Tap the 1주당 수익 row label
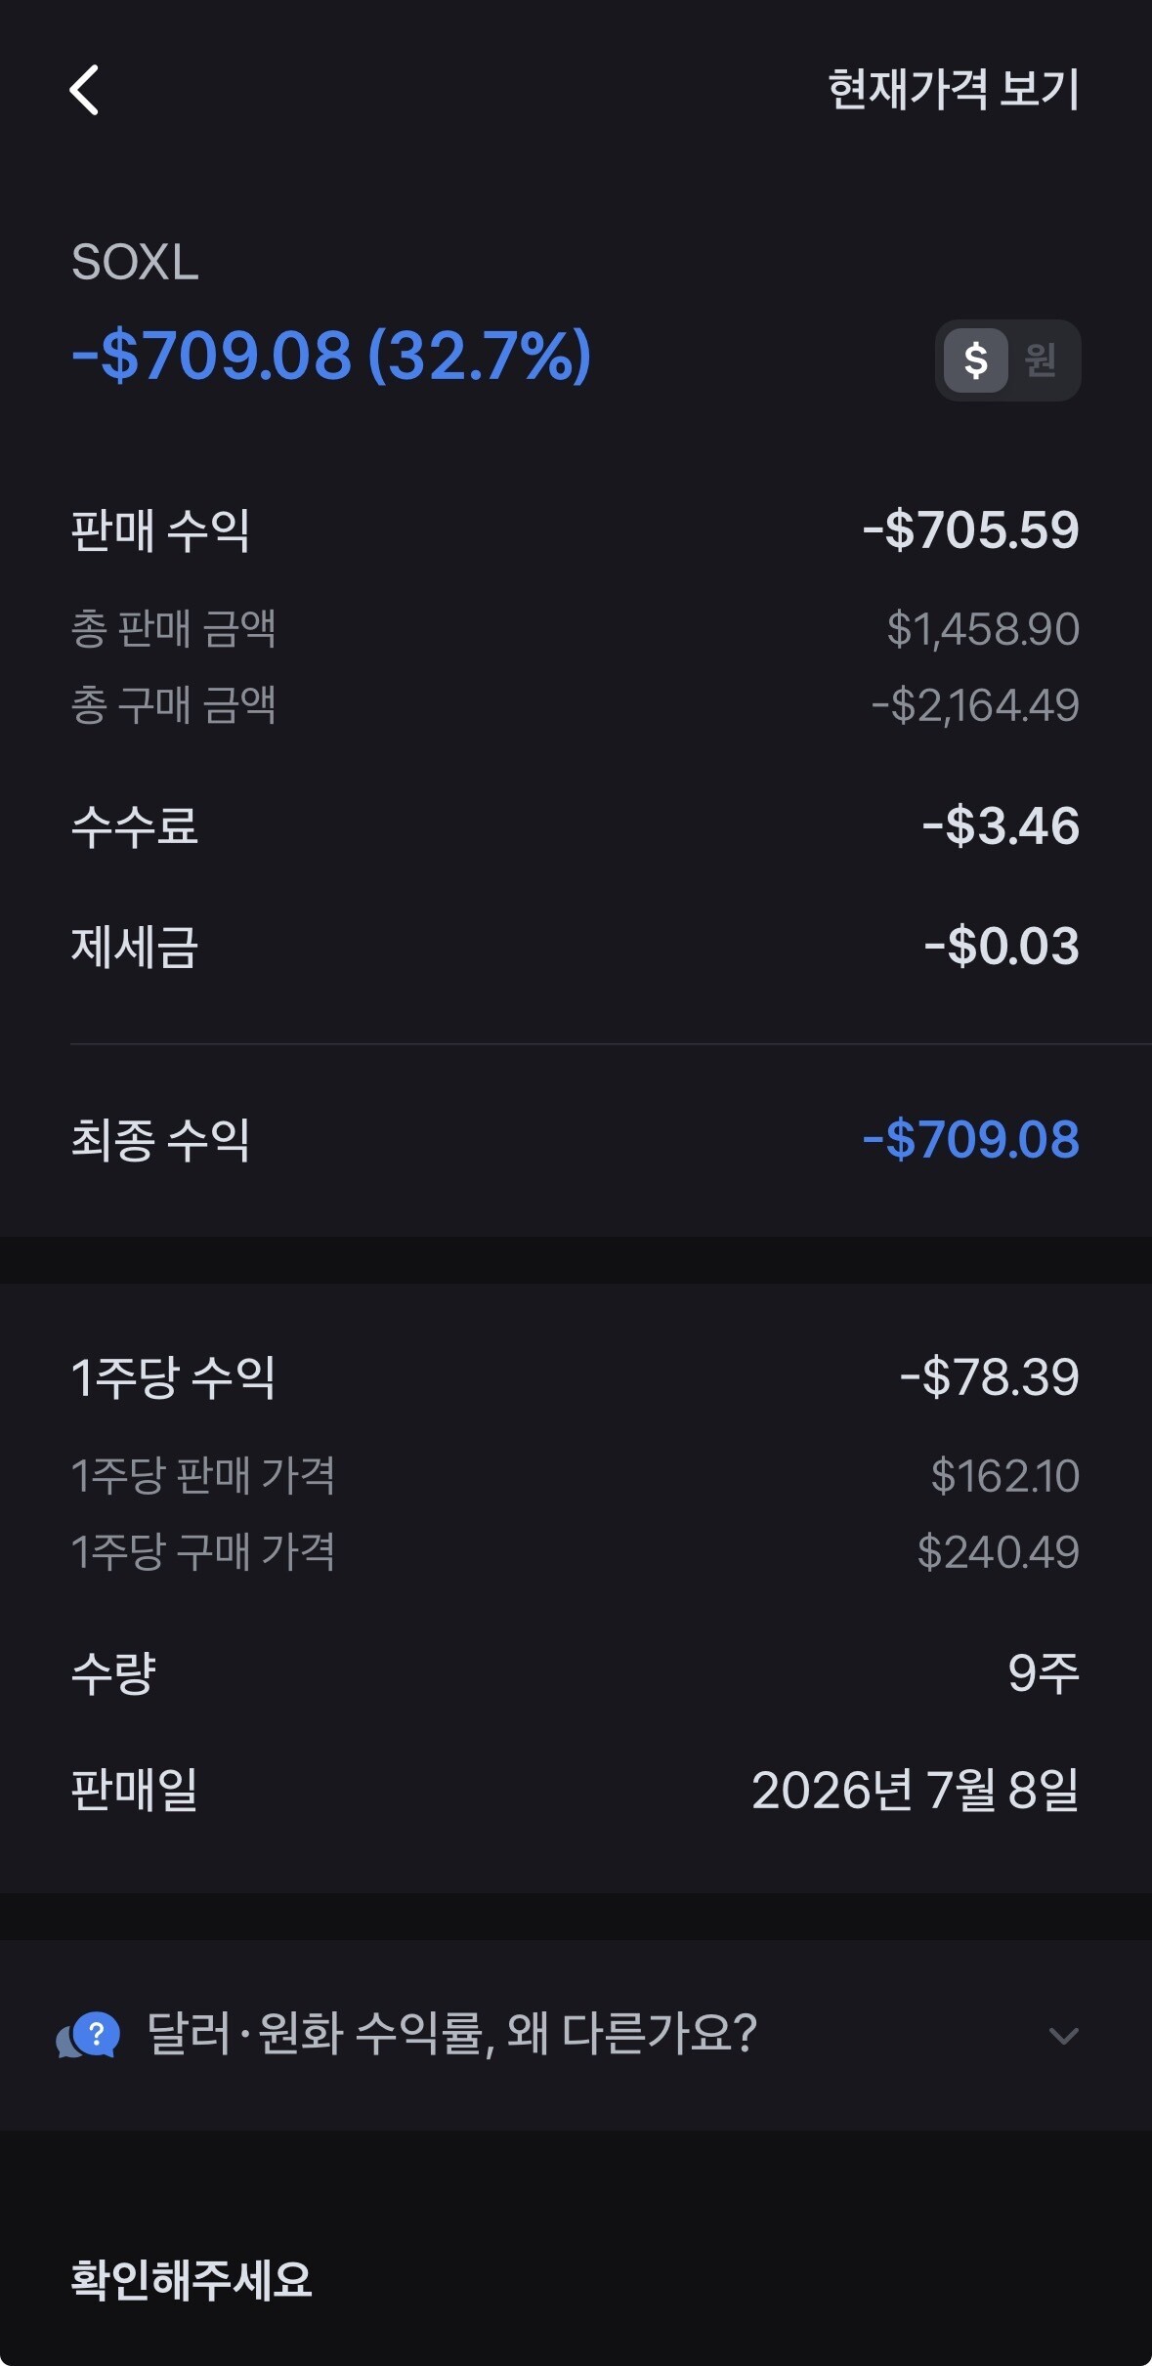Viewport: 1152px width, 2366px height. click(x=173, y=1377)
